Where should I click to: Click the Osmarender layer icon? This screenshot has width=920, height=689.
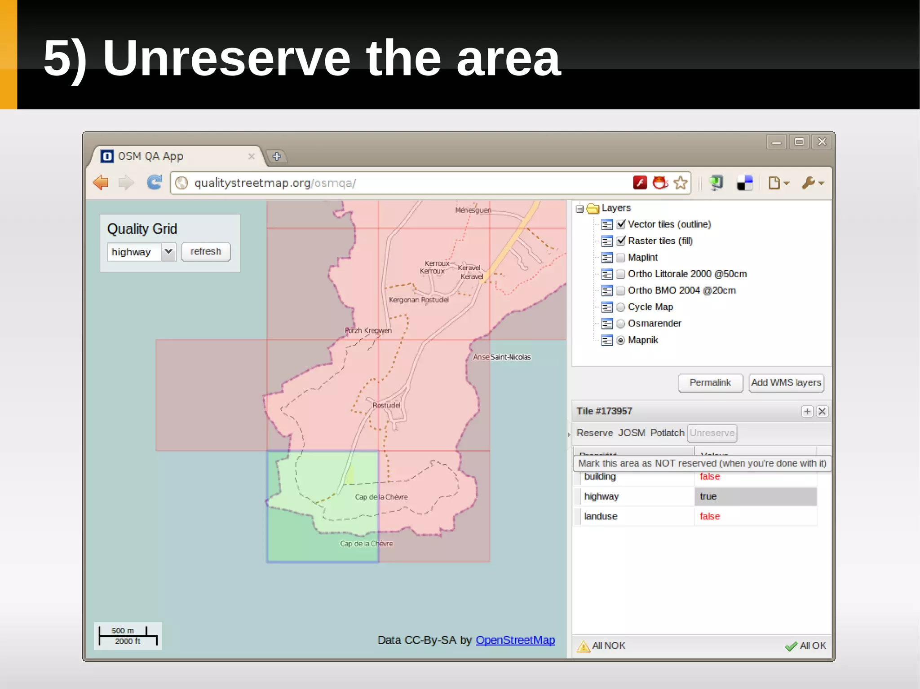coord(607,324)
